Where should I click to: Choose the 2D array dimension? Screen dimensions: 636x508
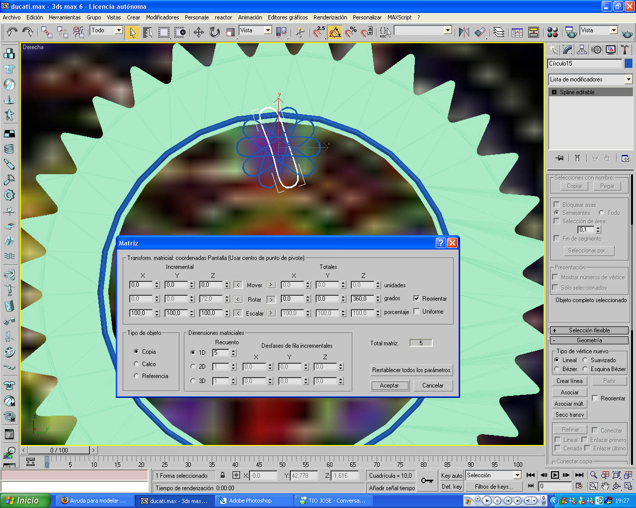(x=193, y=367)
